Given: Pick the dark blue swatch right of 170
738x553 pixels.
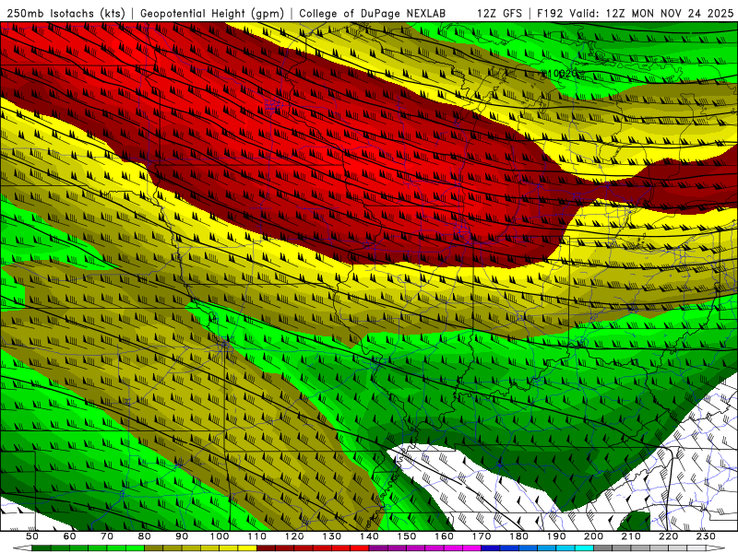Looking at the screenshot, I should 491,548.
